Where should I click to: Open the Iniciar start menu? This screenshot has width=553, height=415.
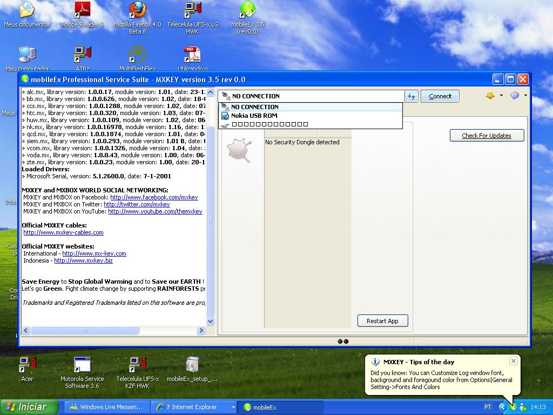[x=30, y=407]
